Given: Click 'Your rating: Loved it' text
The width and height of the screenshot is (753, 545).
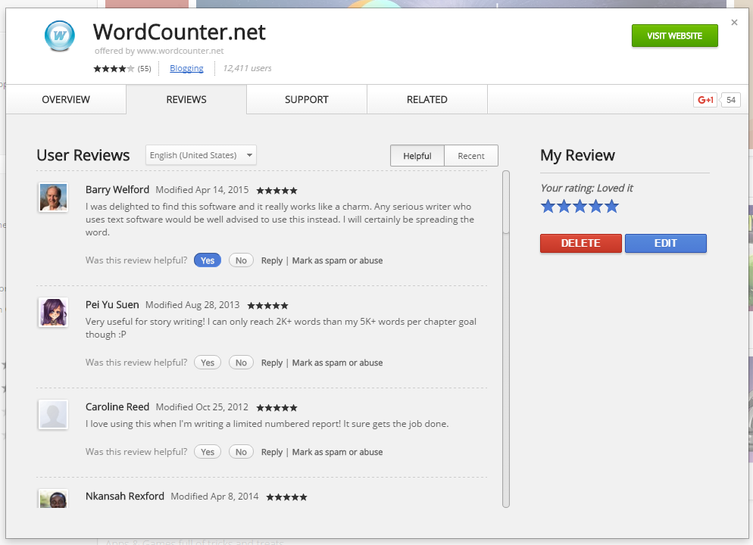Looking at the screenshot, I should (x=587, y=188).
